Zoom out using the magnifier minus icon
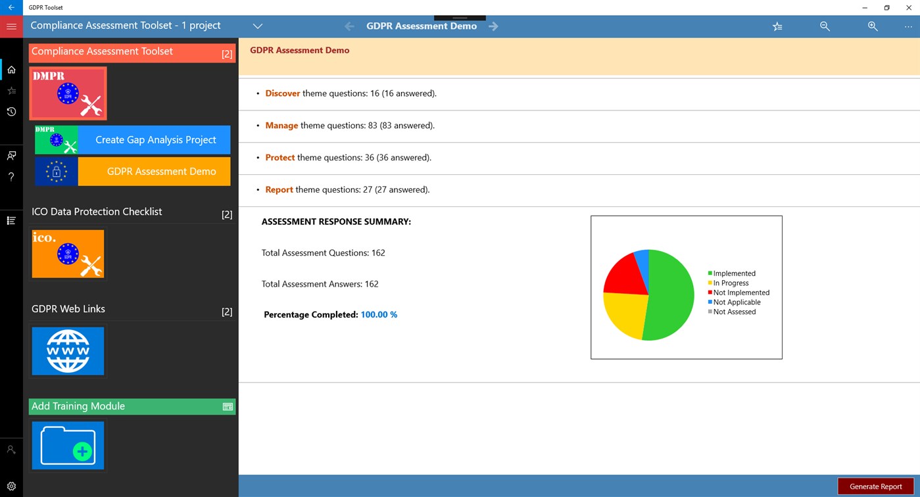The width and height of the screenshot is (920, 497). (825, 26)
